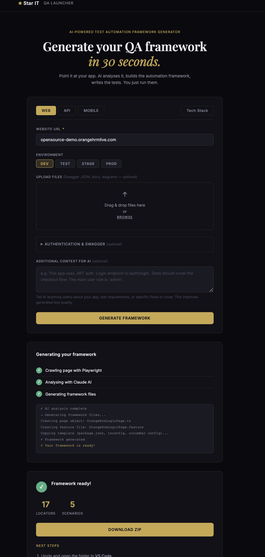Click the Generate Framework button
The height and width of the screenshot is (557, 265).
125,318
